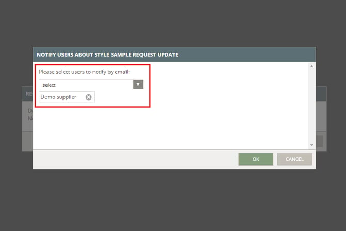Click the dialog's vertical scrollbar track
Image resolution: width=346 pixels, height=231 pixels.
pyautogui.click(x=311, y=106)
